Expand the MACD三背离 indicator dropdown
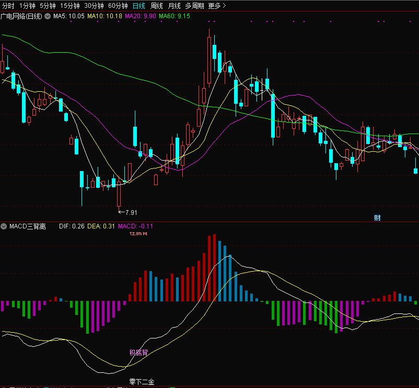 [x=4, y=226]
